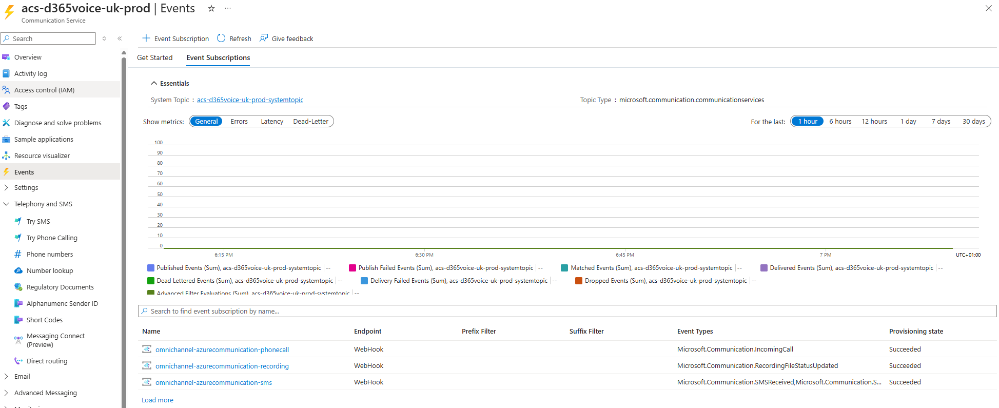Click the Give feedback person icon
The width and height of the screenshot is (999, 408).
click(264, 38)
